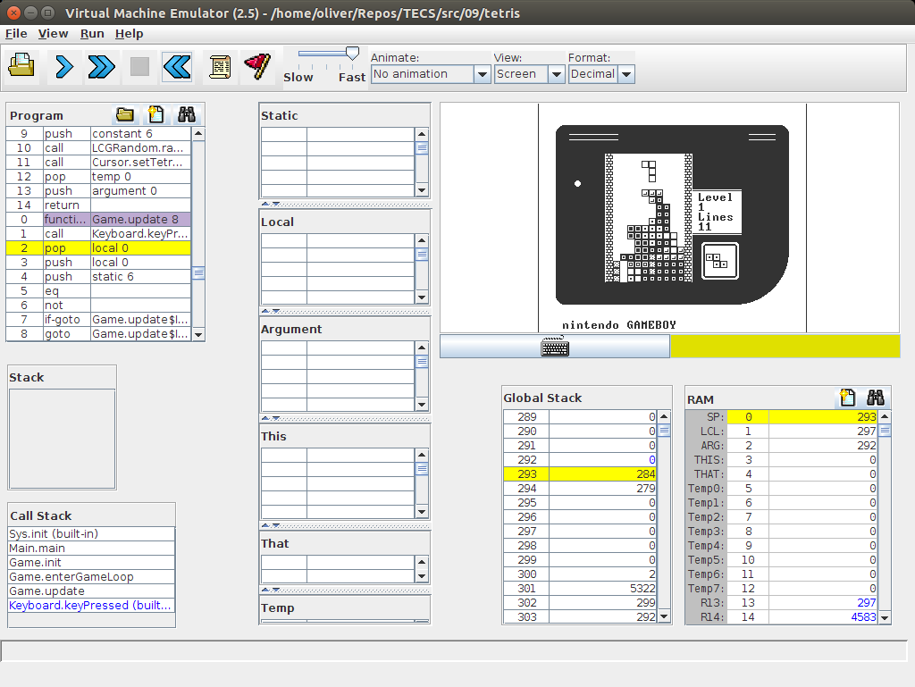Click the splitter arrows below Local panel
This screenshot has width=915, height=687.
(270, 312)
